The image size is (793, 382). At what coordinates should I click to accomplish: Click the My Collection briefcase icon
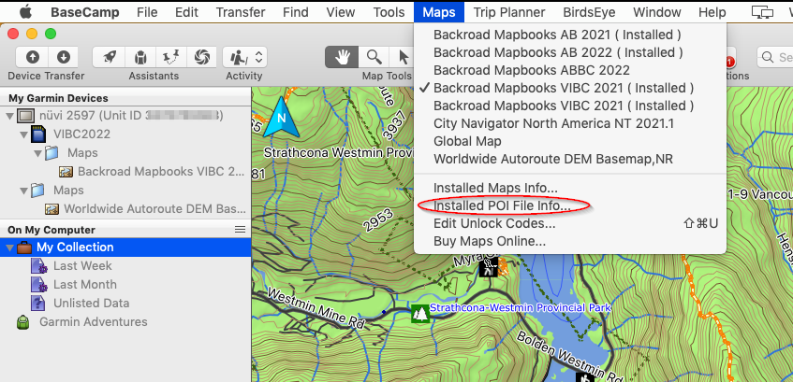[x=24, y=248]
